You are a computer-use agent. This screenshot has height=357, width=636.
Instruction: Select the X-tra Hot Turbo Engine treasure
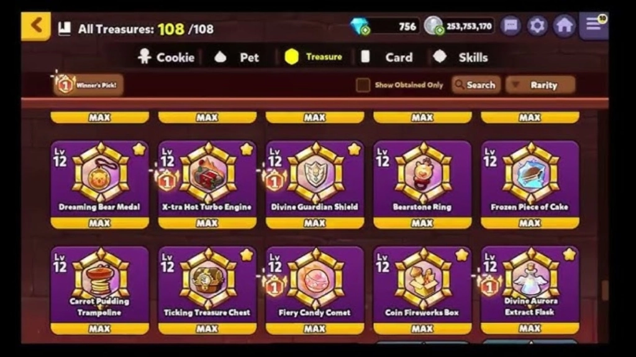(207, 184)
